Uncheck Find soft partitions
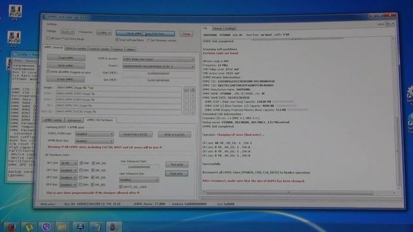Screen dimensions: 413x232 [x=117, y=40]
